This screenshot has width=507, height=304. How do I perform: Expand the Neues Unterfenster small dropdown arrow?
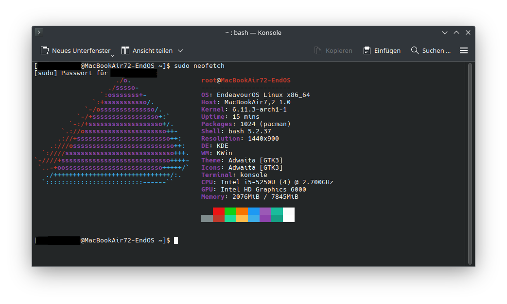[112, 56]
